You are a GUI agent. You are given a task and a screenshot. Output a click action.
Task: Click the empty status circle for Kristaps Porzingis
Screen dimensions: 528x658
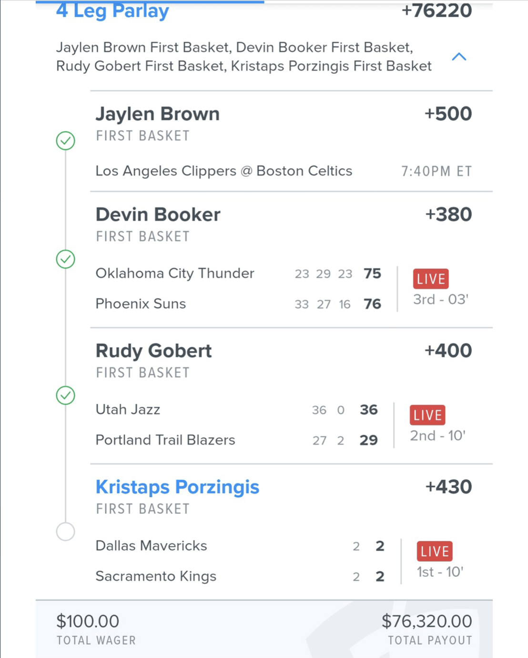coord(66,531)
